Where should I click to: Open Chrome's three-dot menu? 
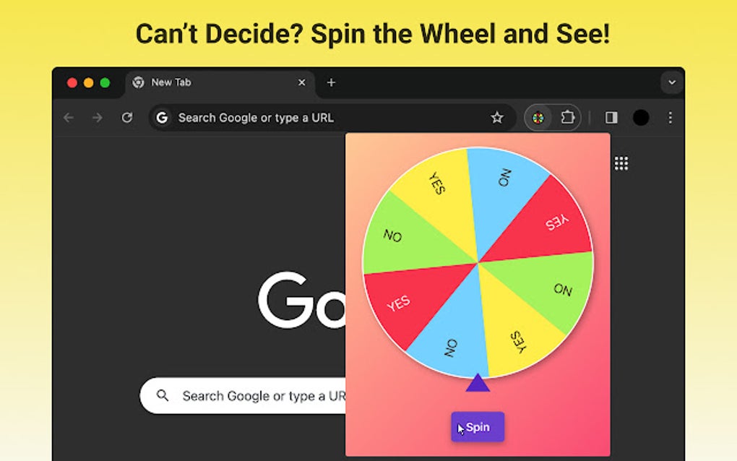tap(670, 117)
